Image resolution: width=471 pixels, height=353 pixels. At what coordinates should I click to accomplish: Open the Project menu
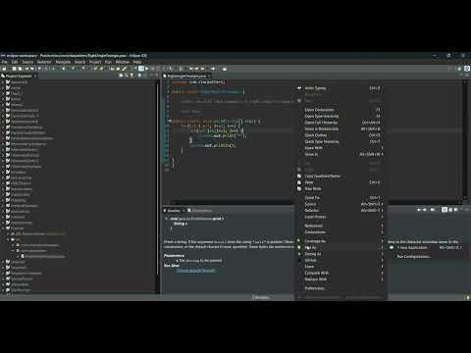click(95, 62)
